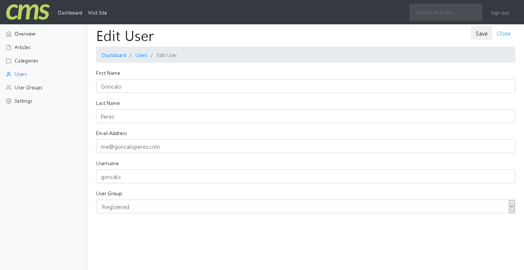Viewport: 524px width, 270px height.
Task: Sign out of the CMS
Action: [500, 13]
